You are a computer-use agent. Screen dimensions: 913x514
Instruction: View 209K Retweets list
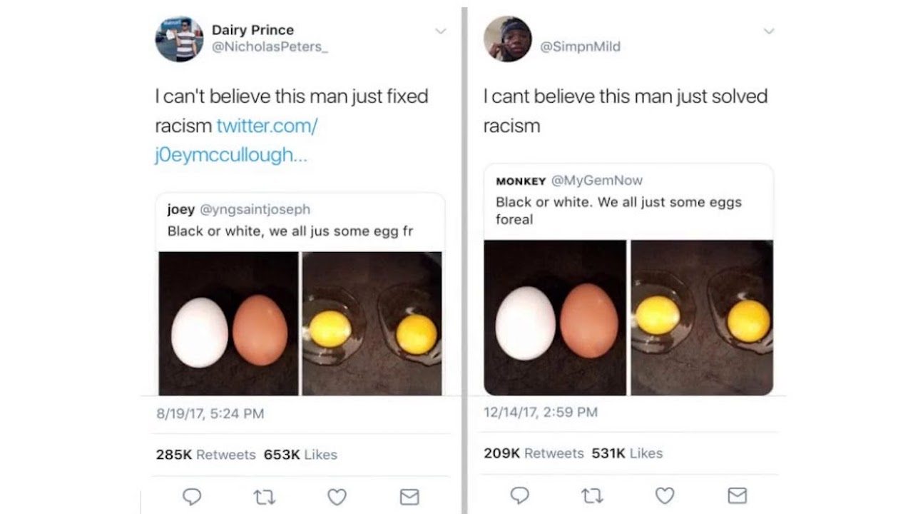tap(533, 453)
